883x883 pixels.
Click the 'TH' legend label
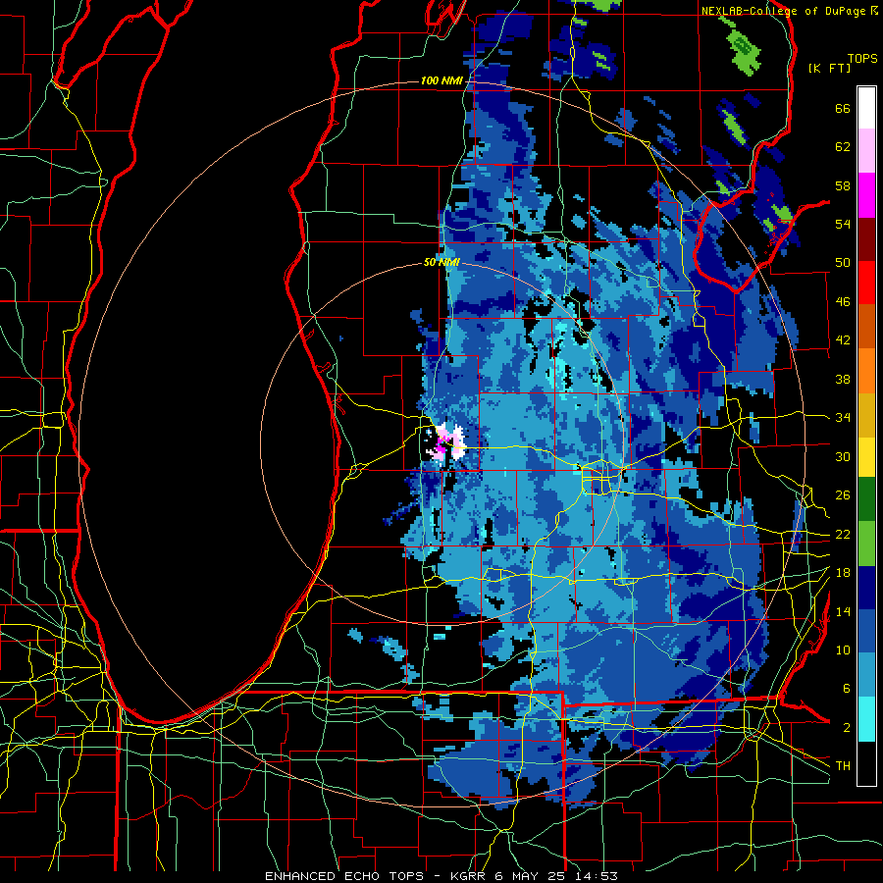pyautogui.click(x=843, y=766)
